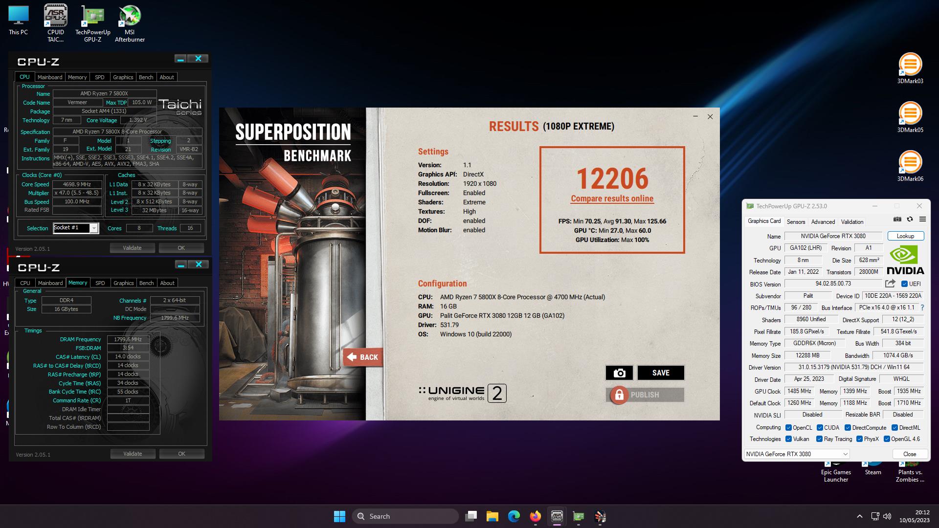Viewport: 939px width, 528px height.
Task: Open Task View on taskbar
Action: pos(471,516)
